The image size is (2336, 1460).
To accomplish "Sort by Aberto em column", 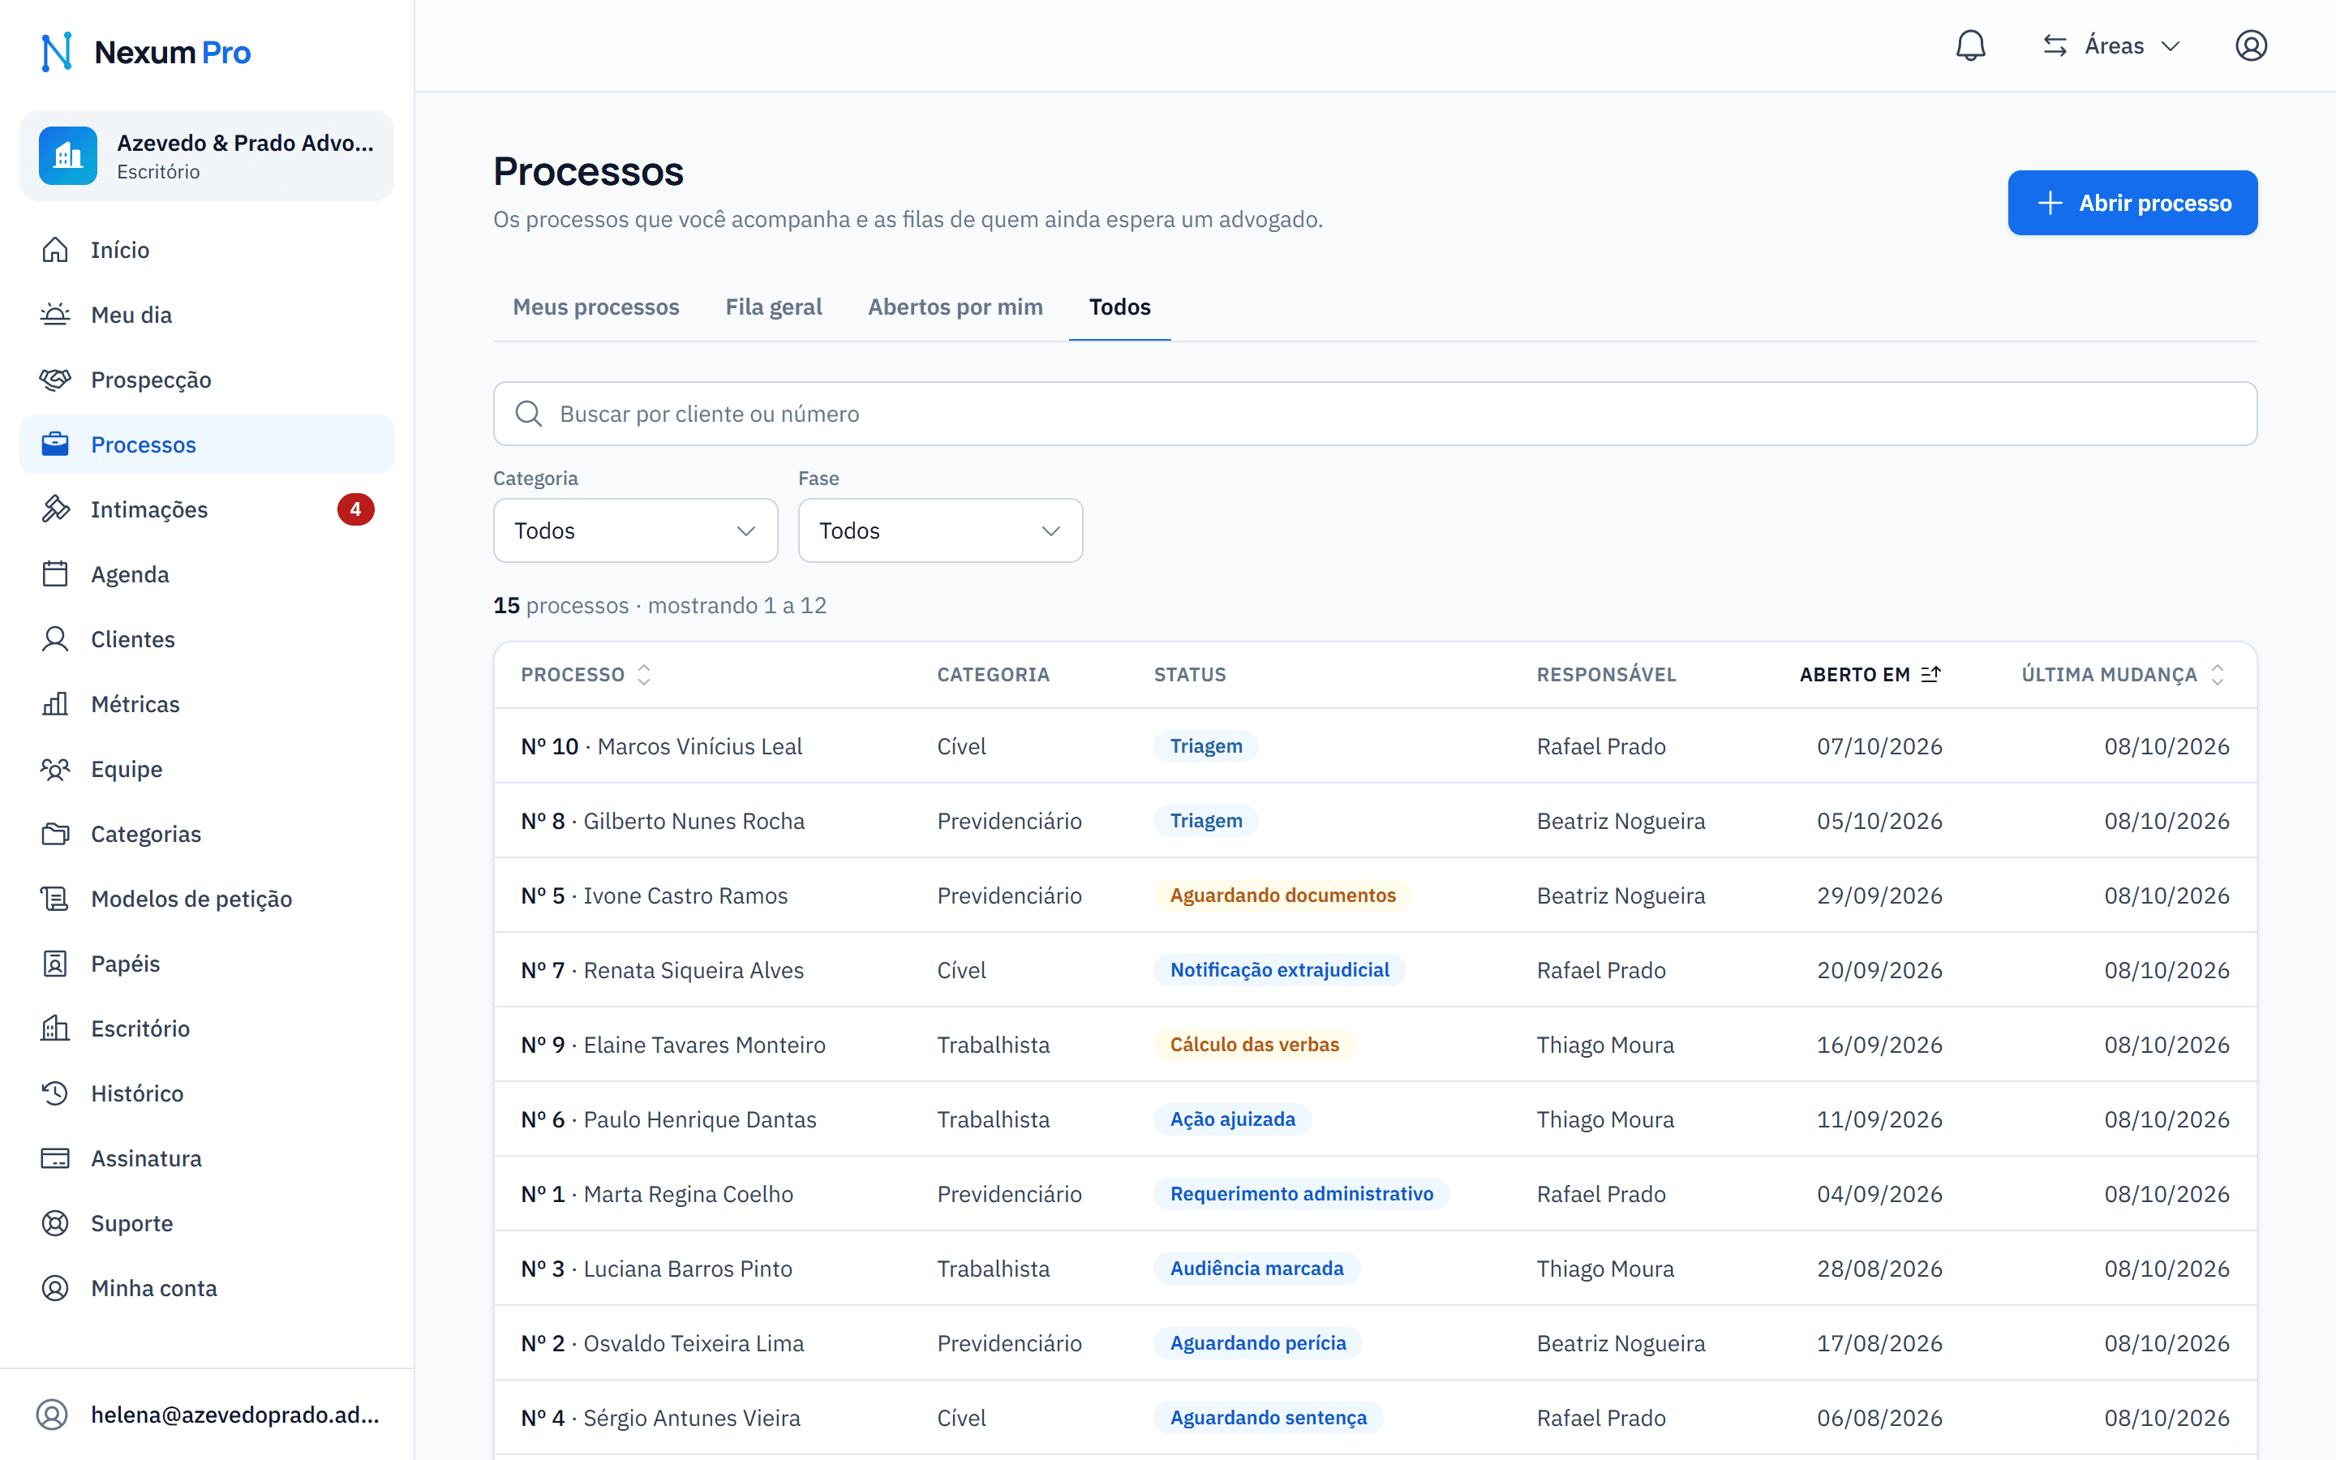I will point(1870,674).
